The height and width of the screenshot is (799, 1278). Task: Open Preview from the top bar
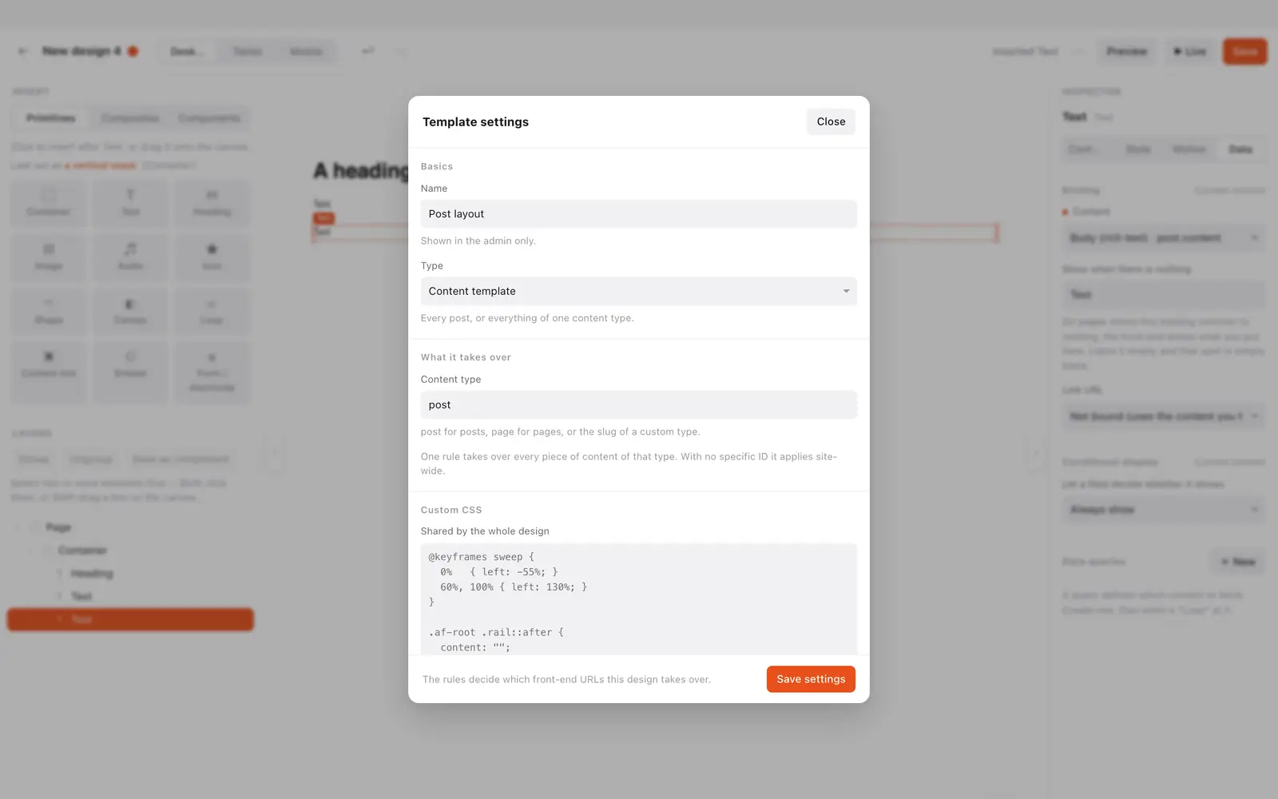pos(1126,51)
